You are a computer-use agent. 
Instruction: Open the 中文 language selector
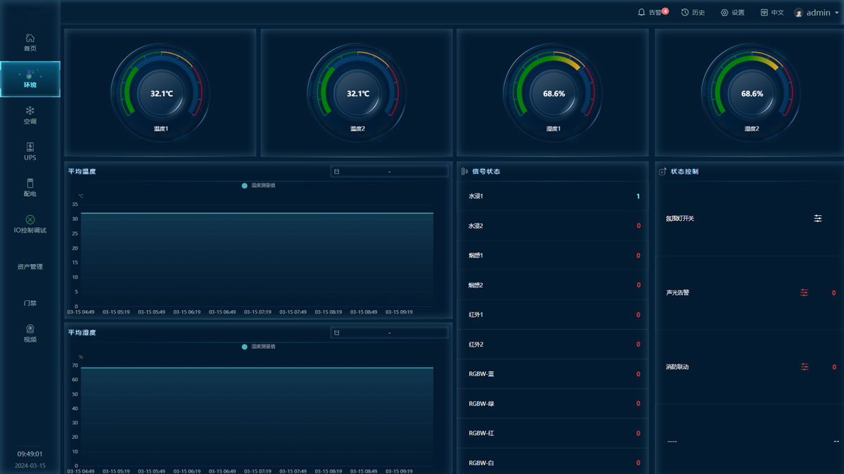tap(772, 13)
